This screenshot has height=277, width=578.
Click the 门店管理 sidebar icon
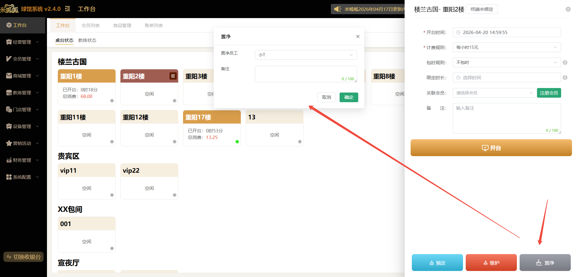click(x=9, y=109)
